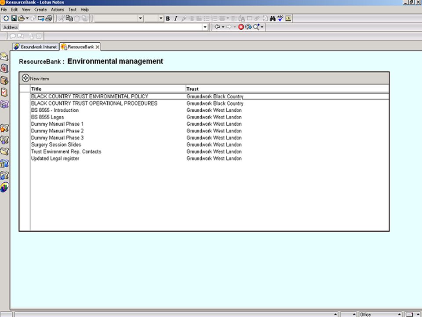
Task: Click the Cut scissors icon
Action: point(62,18)
